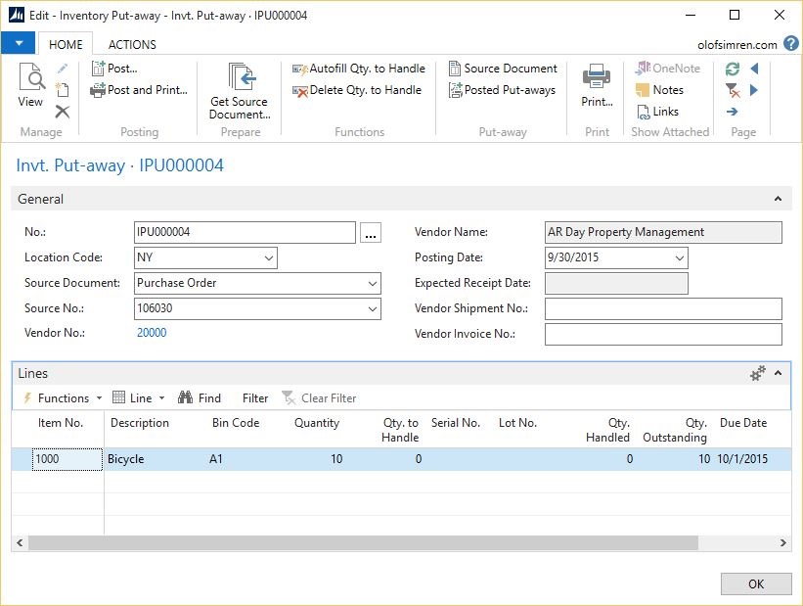Switch to the ACTIONS tab
The height and width of the screenshot is (606, 803).
tap(132, 44)
